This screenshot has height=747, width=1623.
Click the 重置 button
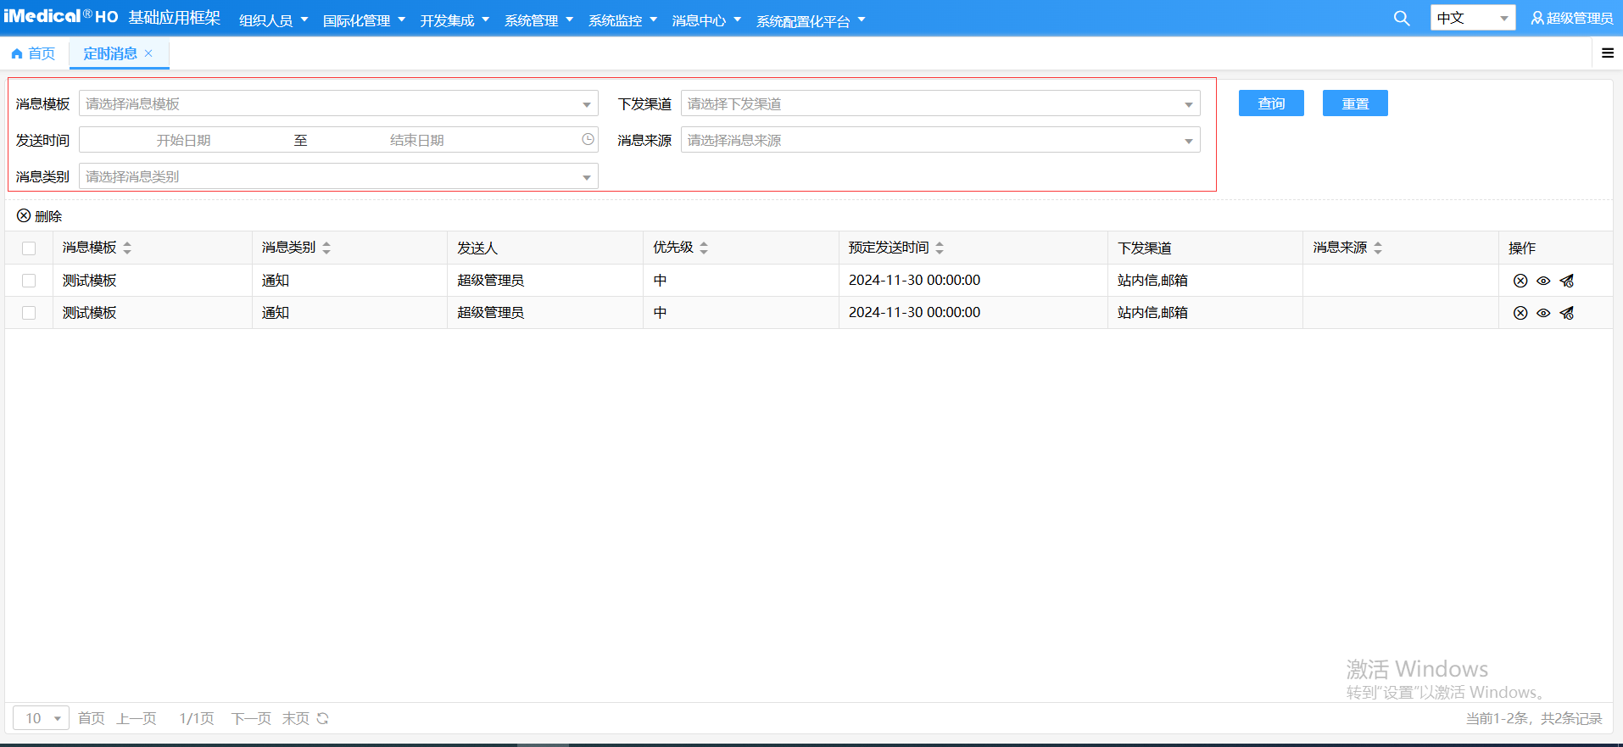1354,103
